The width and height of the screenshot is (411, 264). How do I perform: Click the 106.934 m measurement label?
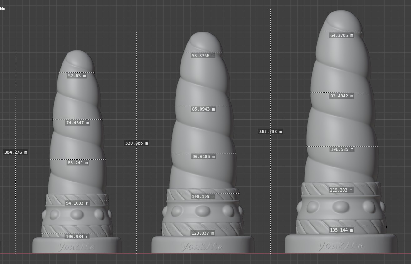tap(77, 237)
